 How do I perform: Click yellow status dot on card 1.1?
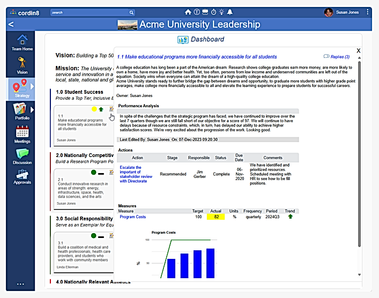[x=94, y=109]
